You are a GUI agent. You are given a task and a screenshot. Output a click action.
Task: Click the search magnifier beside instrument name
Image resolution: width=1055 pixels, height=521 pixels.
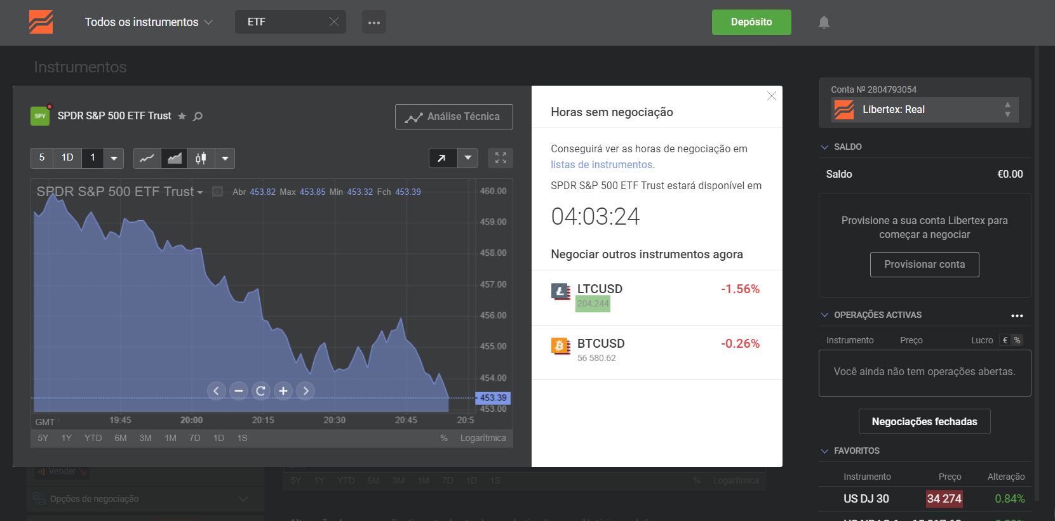click(x=198, y=116)
